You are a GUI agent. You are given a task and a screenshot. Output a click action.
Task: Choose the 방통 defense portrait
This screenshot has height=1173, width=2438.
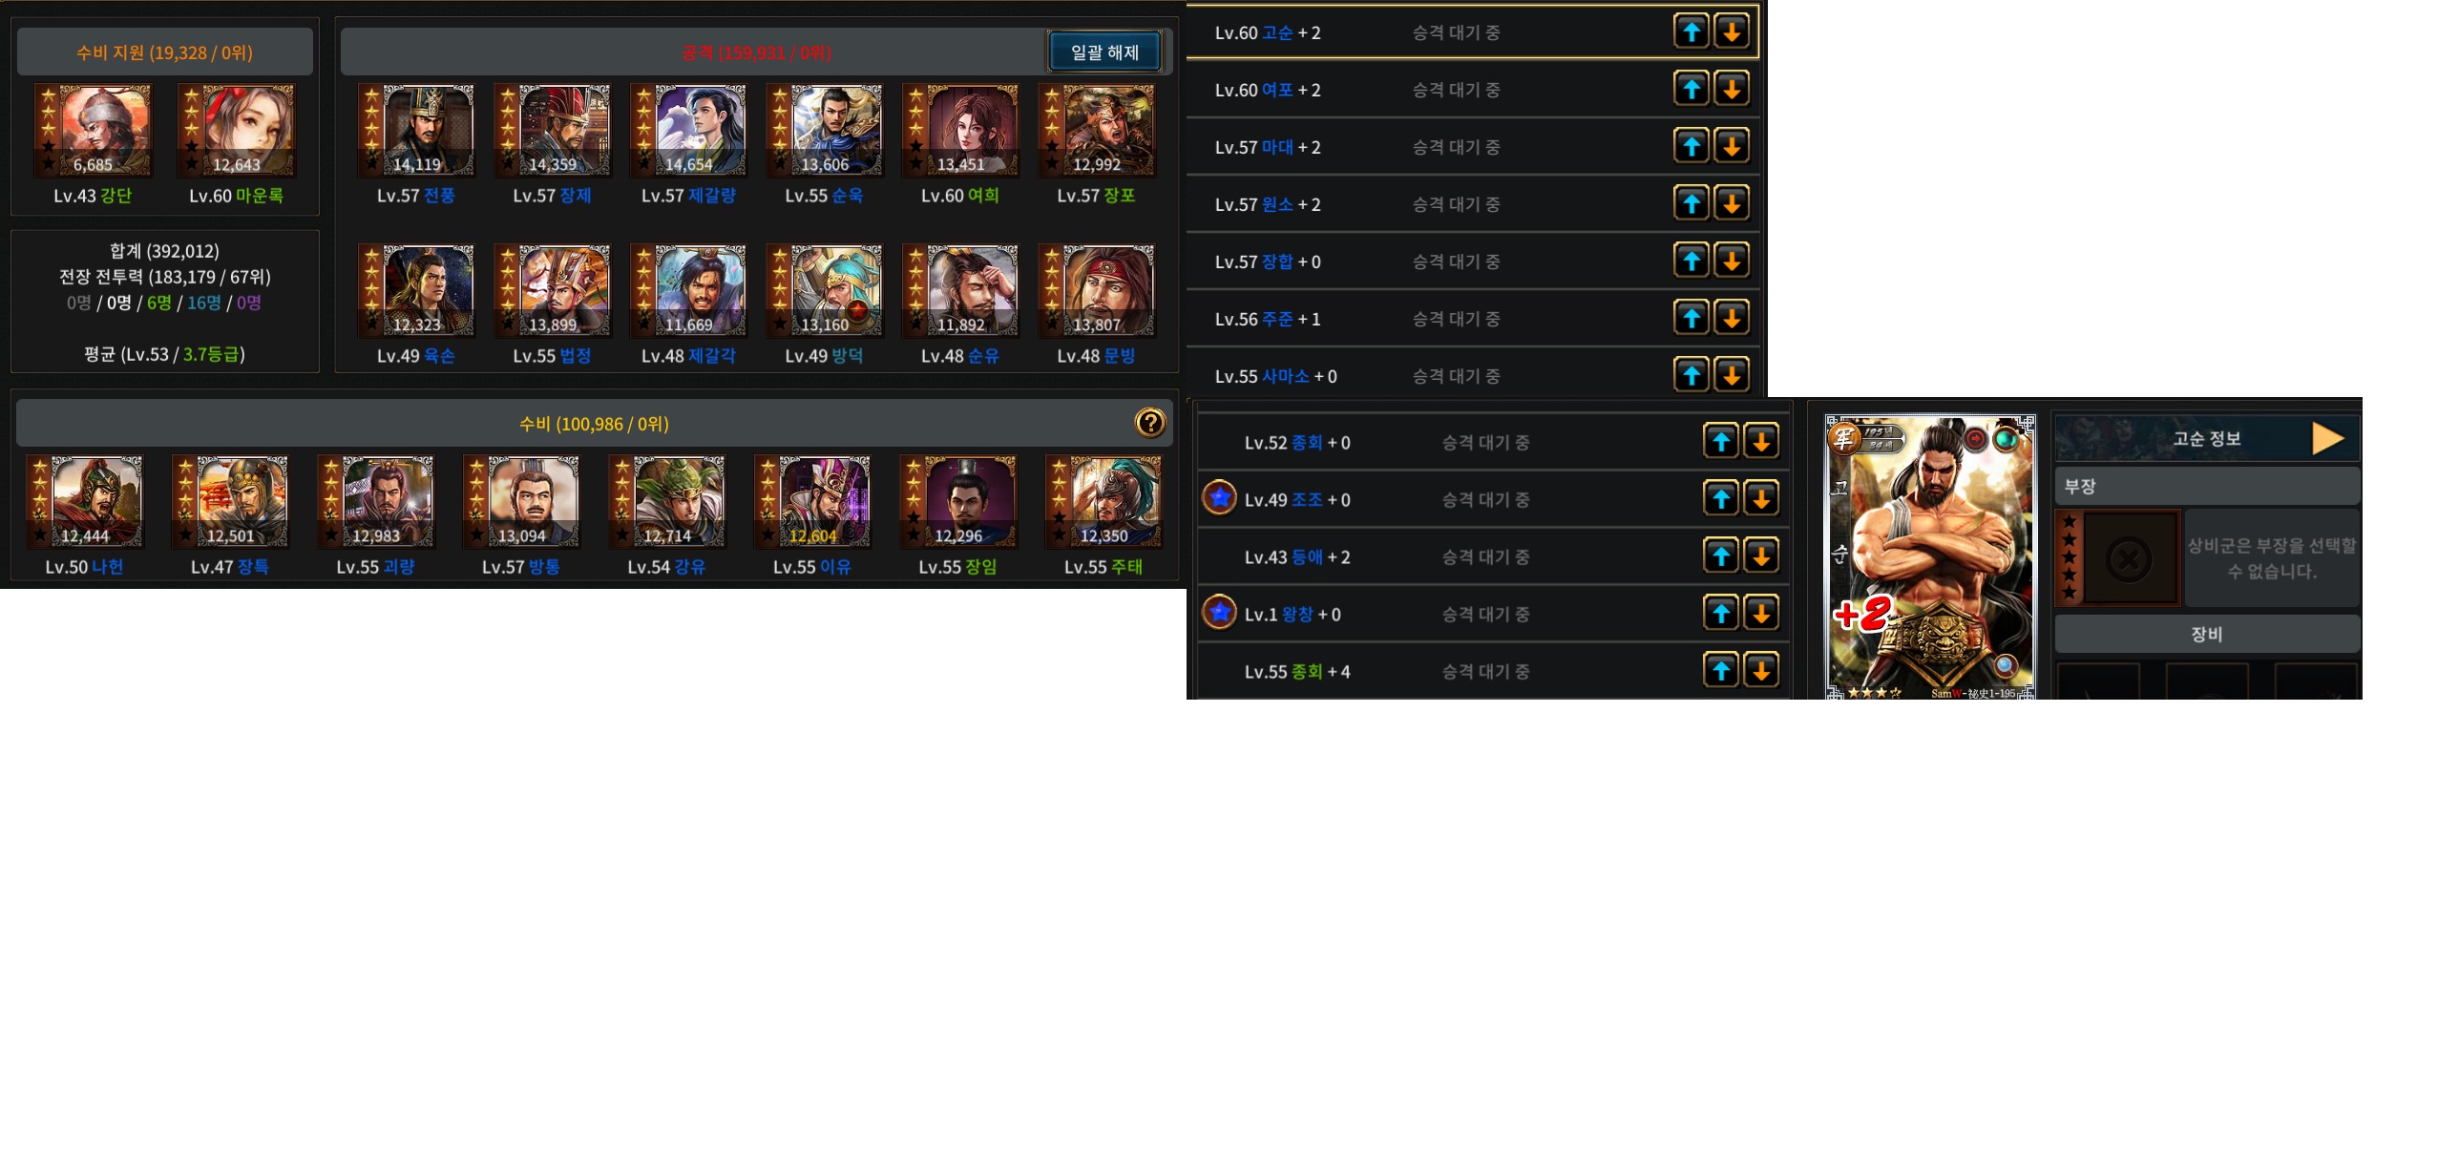(x=521, y=502)
